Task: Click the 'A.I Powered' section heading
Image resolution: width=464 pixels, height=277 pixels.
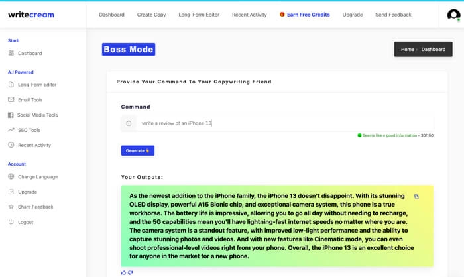Action: click(21, 72)
